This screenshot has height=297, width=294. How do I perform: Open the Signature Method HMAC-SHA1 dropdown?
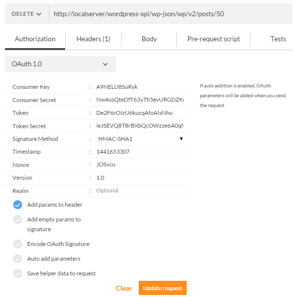click(x=140, y=139)
